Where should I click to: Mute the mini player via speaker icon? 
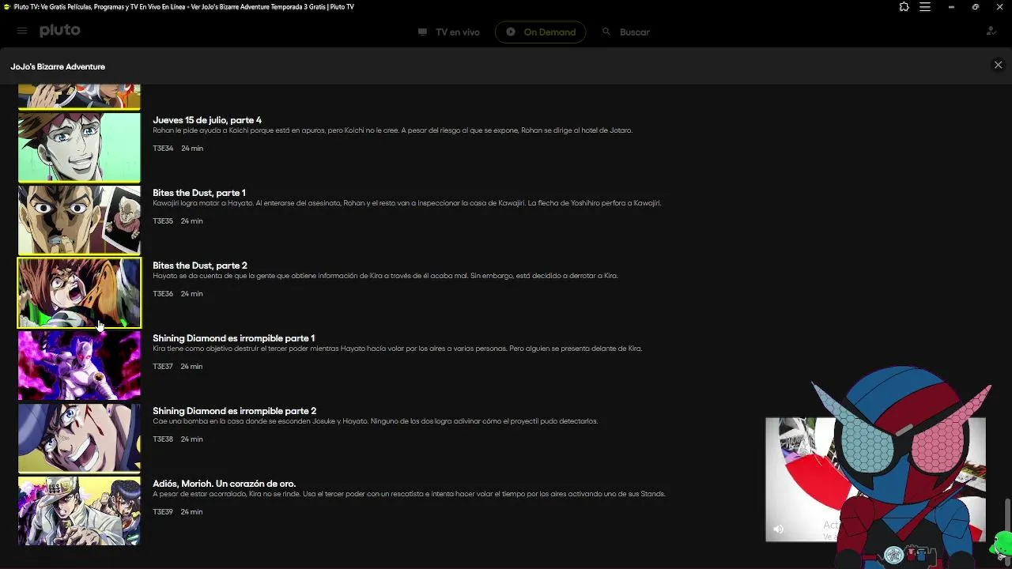coord(778,529)
